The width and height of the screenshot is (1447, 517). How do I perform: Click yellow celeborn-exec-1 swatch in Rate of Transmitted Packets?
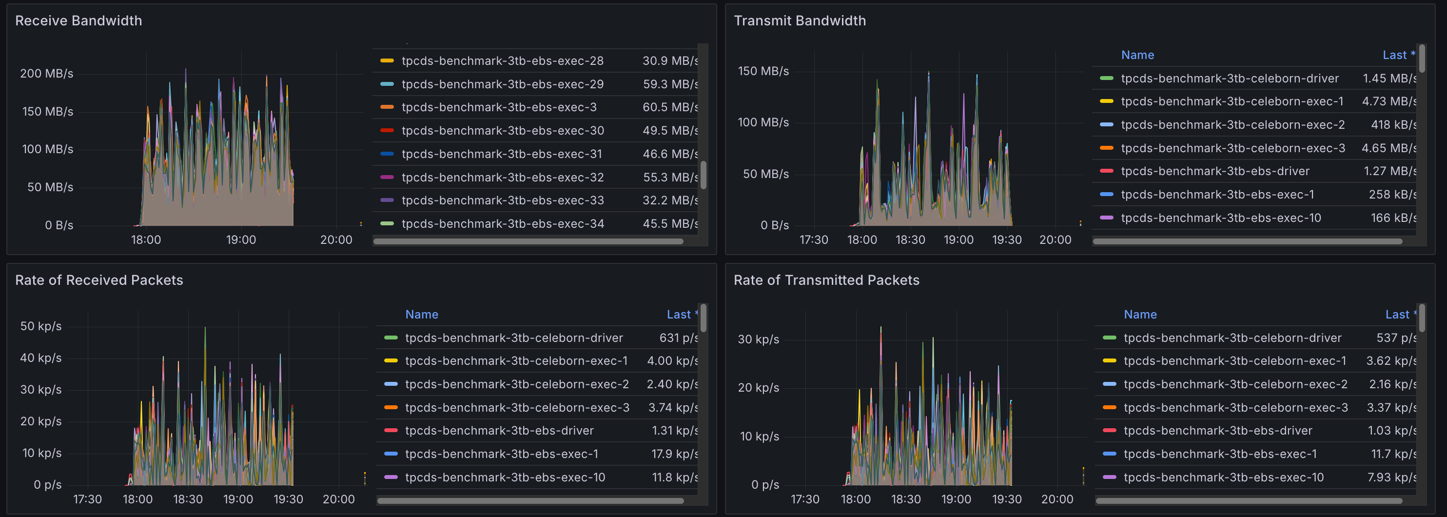[1109, 361]
